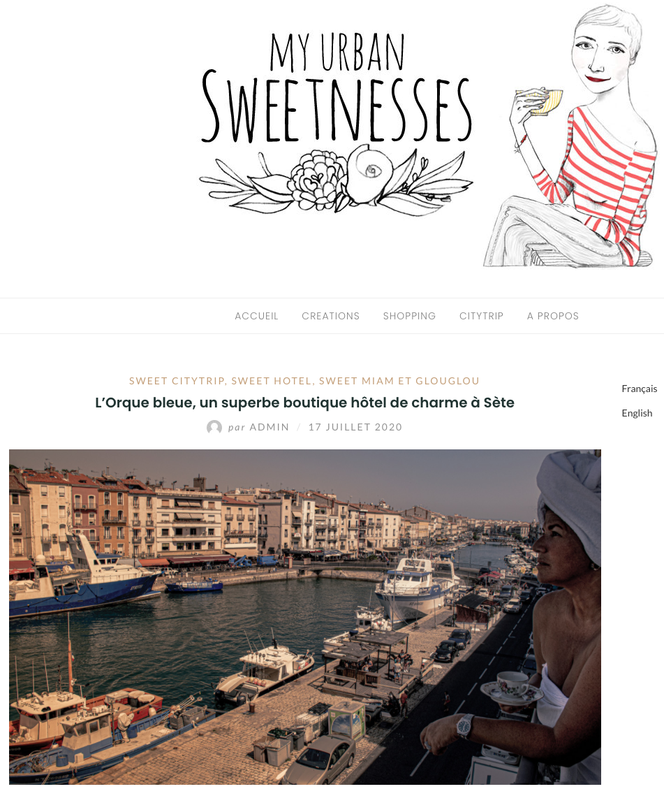Viewport: 664px width, 789px height.
Task: Go to the Shopping menu
Action: 409,316
